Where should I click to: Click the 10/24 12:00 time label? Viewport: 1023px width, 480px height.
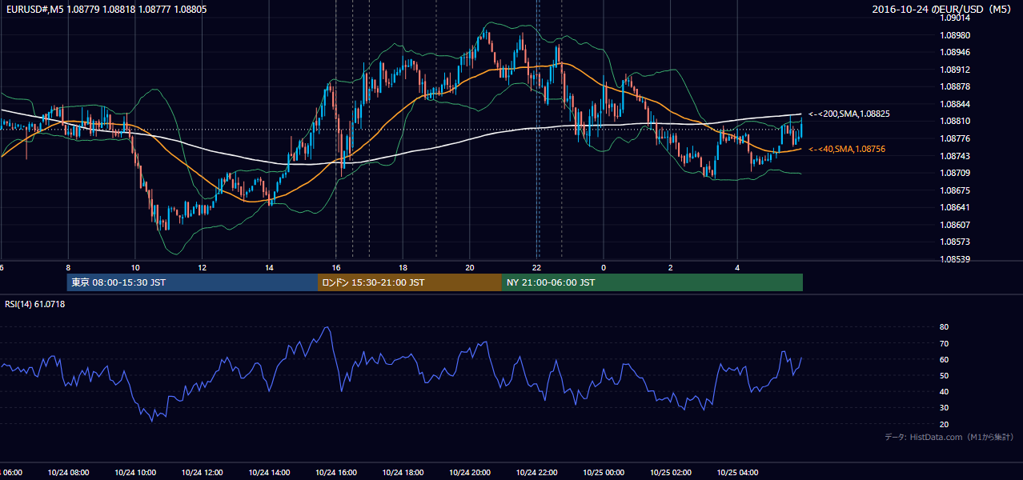(202, 473)
